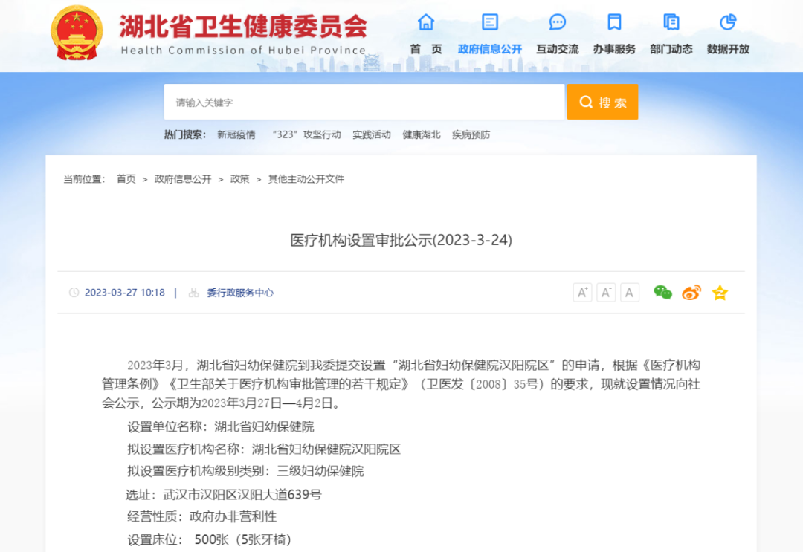
Task: Open 数据开放 via its pie chart icon
Action: [x=728, y=23]
